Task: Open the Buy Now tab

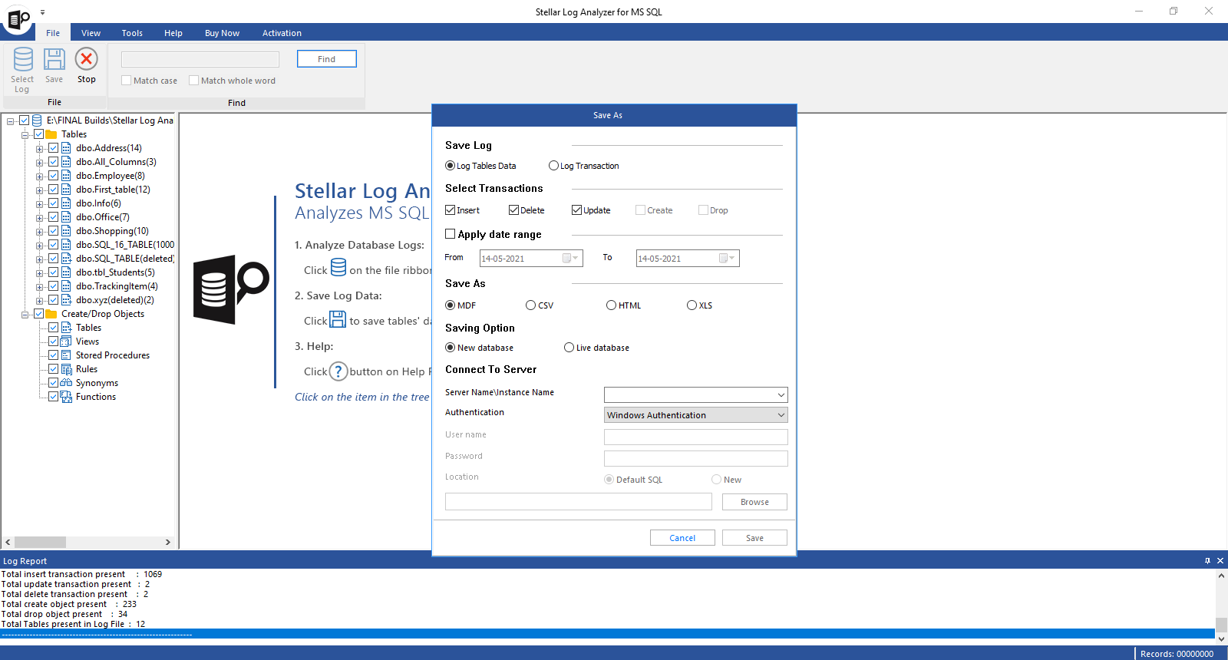Action: coord(222,33)
